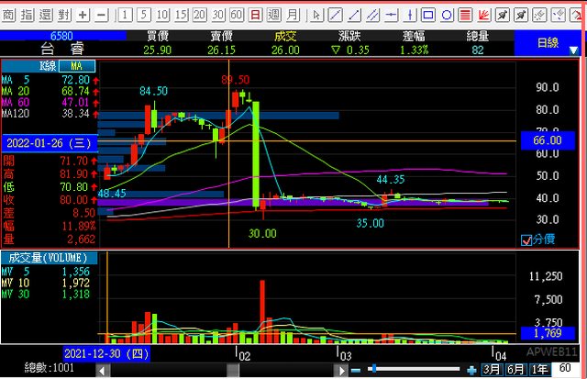Viewport: 587px width, 379px height.
Task: Choose the parallel lines drawing tool
Action: coord(372,16)
